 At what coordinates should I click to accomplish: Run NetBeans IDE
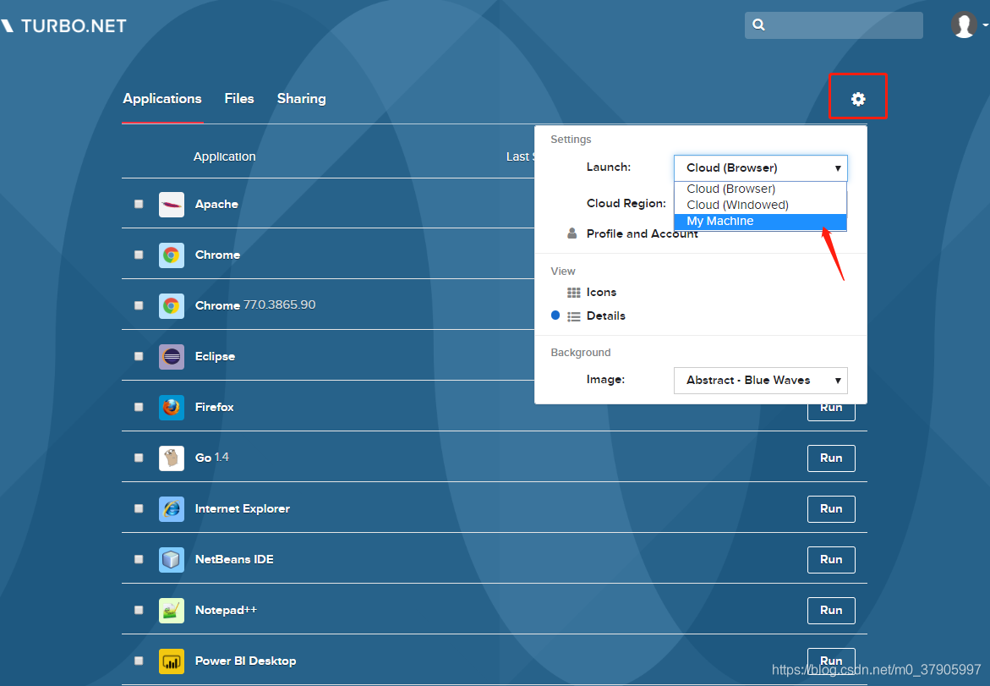(831, 560)
